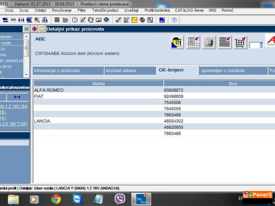Click the side panel scrollbar down arrow

26,75
